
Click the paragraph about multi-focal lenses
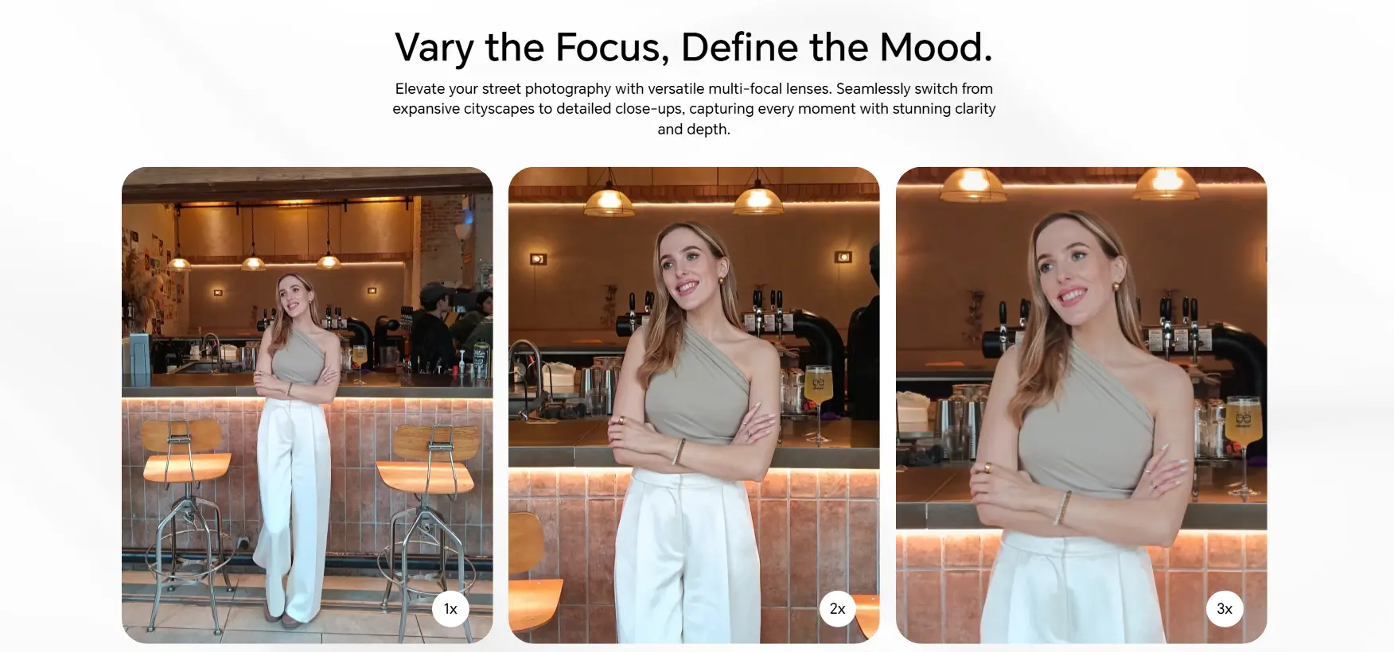click(x=694, y=109)
